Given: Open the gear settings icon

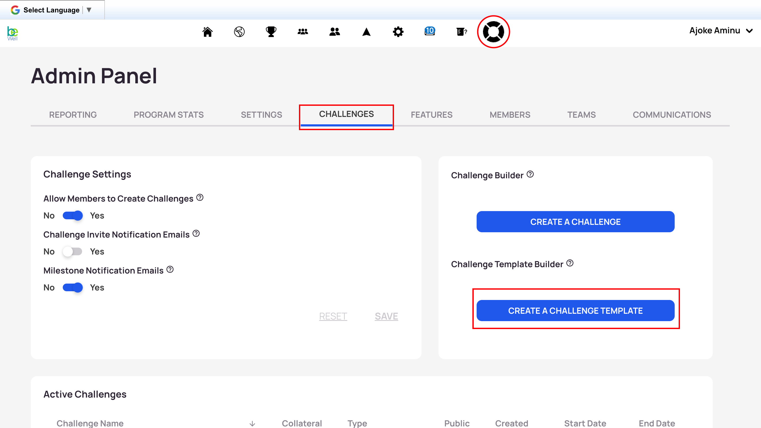Looking at the screenshot, I should click(x=398, y=31).
